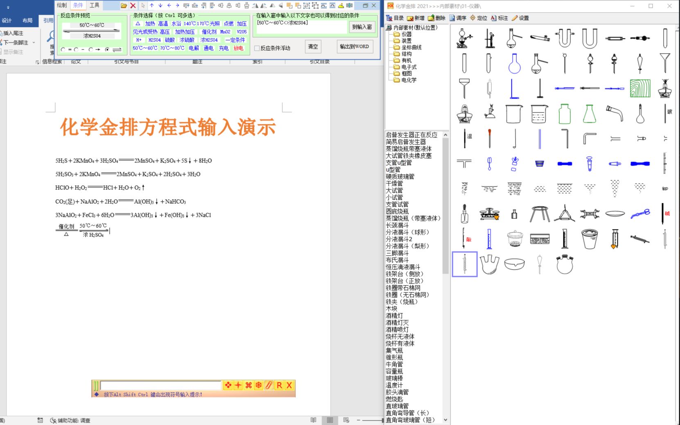The height and width of the screenshot is (425, 680).
Task: Select the plain funnel thumbnail
Action: tap(665, 63)
